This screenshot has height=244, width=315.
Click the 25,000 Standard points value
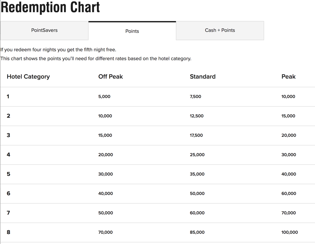(x=197, y=155)
